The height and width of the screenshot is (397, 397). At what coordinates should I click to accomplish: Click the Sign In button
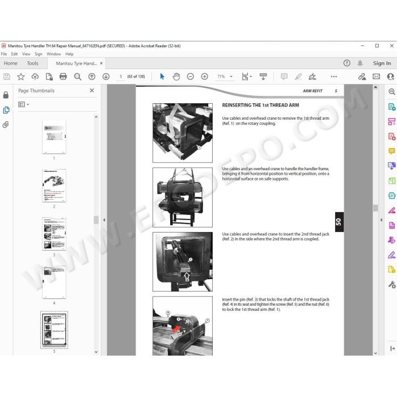point(382,64)
